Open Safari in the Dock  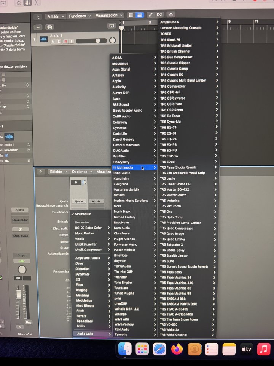coord(159,349)
